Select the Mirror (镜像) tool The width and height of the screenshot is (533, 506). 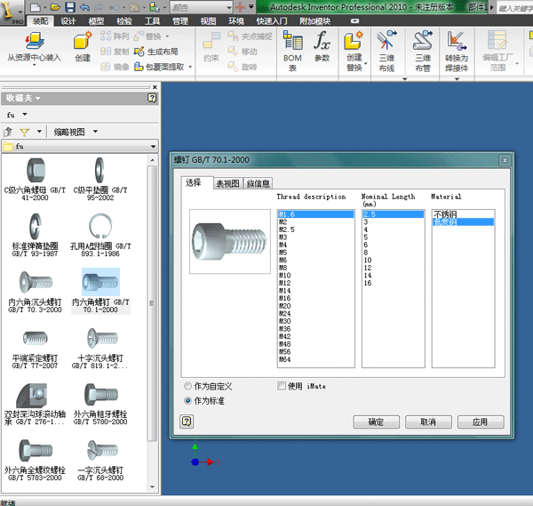pyautogui.click(x=115, y=67)
